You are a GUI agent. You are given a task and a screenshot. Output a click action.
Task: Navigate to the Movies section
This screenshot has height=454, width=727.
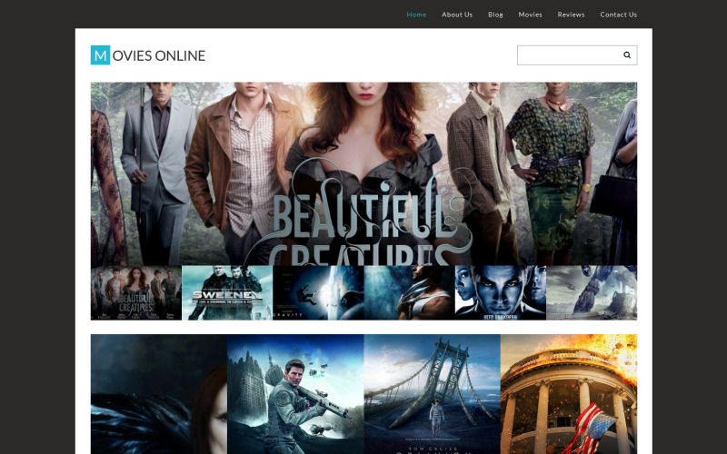click(530, 15)
